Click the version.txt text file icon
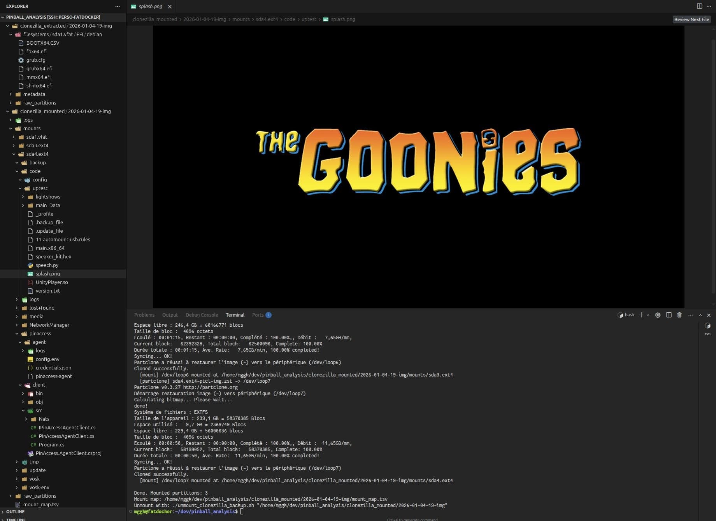This screenshot has width=716, height=521. coord(30,291)
